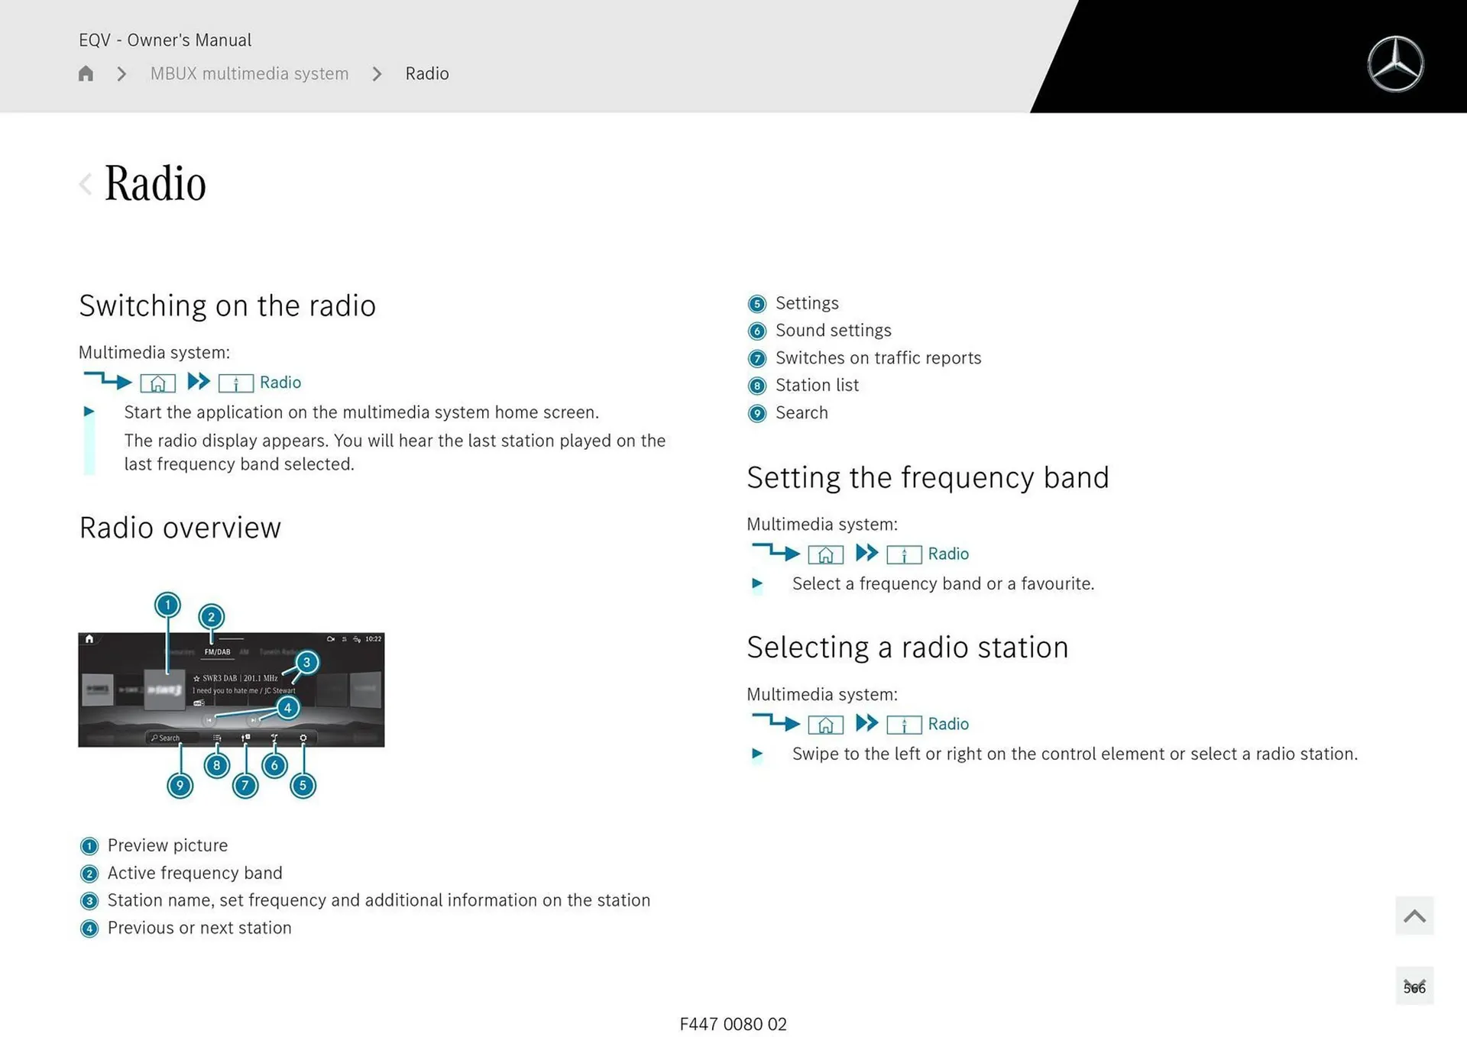Screen dimensions: 1467x1037
Task: Click the back chevron beside Radio heading
Action: pyautogui.click(x=86, y=183)
